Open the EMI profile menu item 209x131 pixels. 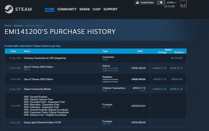(x=84, y=9)
